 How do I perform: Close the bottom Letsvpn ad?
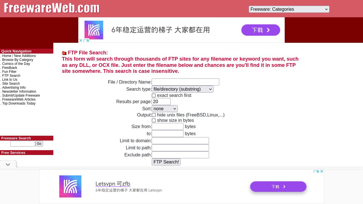pyautogui.click(x=322, y=171)
